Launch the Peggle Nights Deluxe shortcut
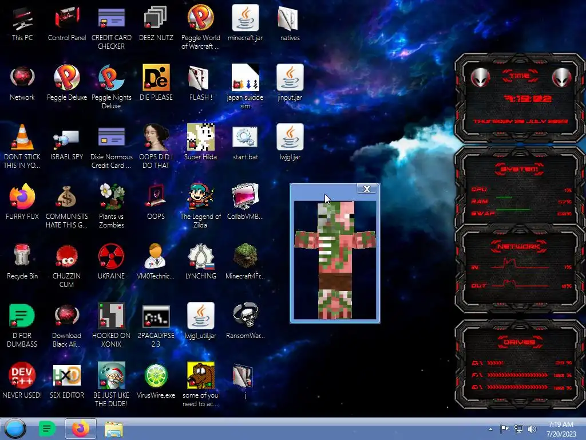The height and width of the screenshot is (440, 586). [x=112, y=87]
